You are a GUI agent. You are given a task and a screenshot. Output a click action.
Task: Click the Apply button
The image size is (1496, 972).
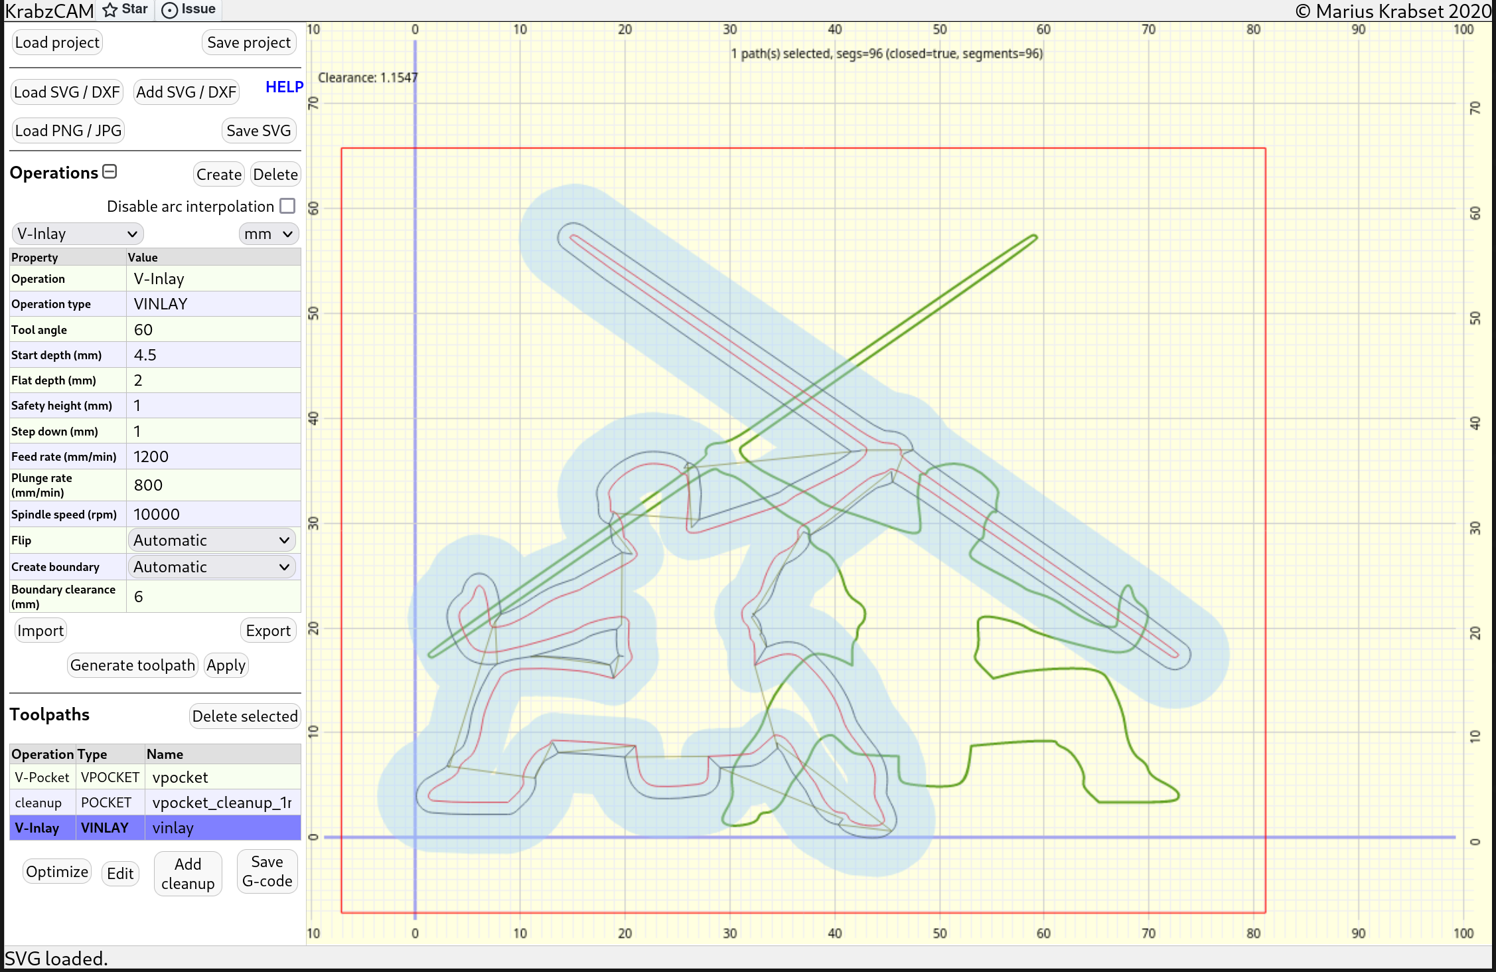(226, 665)
